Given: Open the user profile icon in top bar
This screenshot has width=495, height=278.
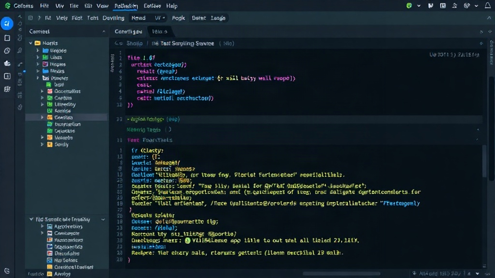Looking at the screenshot, I should [x=454, y=6].
